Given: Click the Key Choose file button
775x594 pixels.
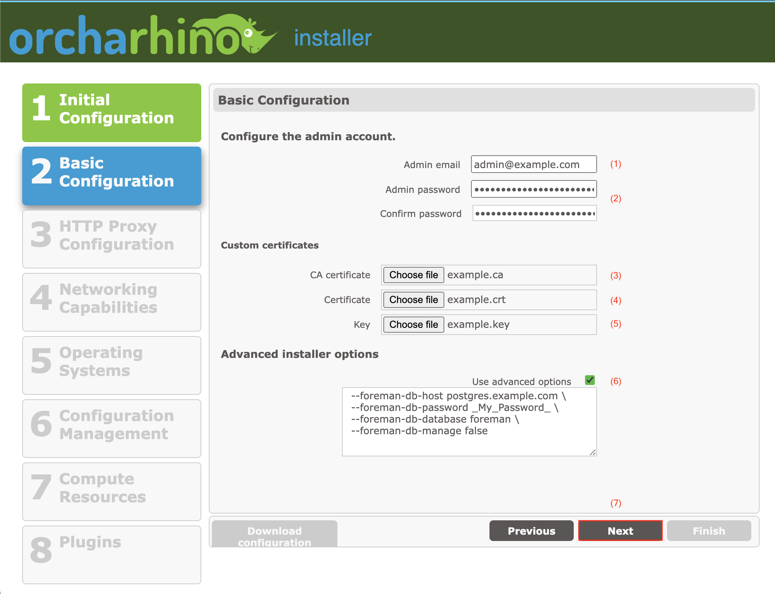Looking at the screenshot, I should tap(413, 324).
